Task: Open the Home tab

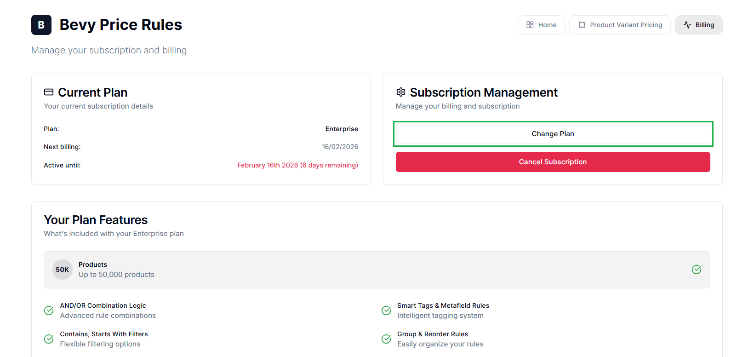Action: [542, 25]
